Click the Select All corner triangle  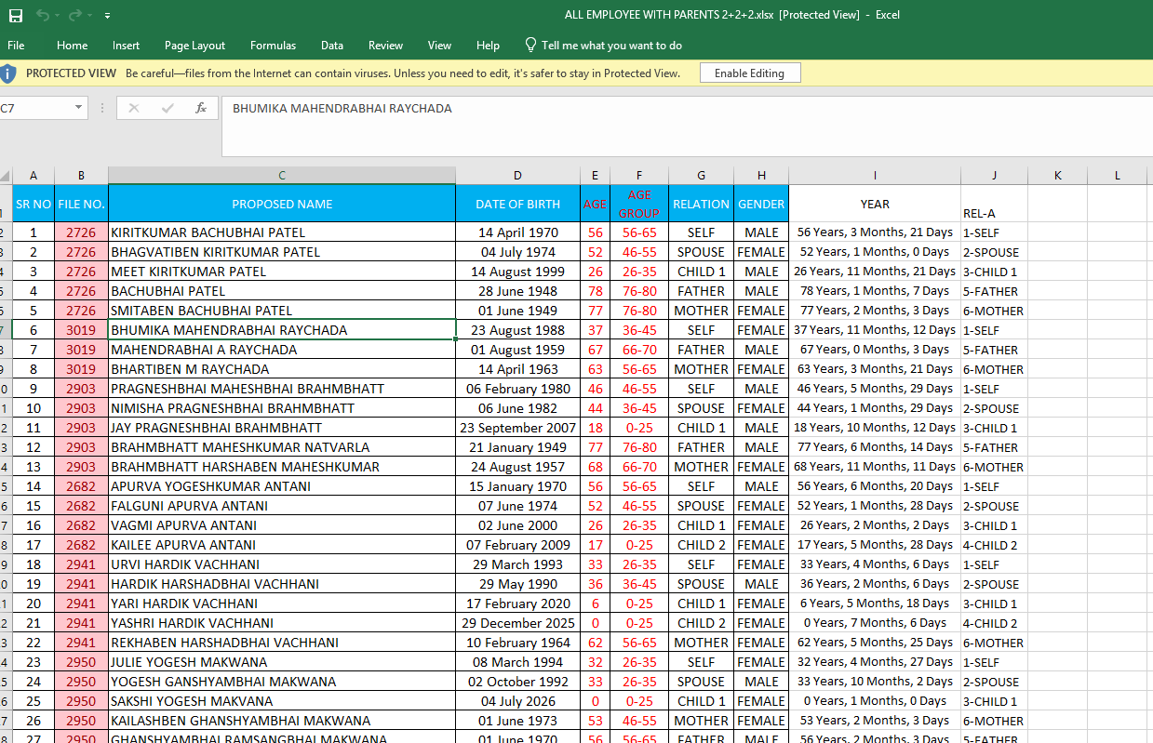tap(6, 176)
